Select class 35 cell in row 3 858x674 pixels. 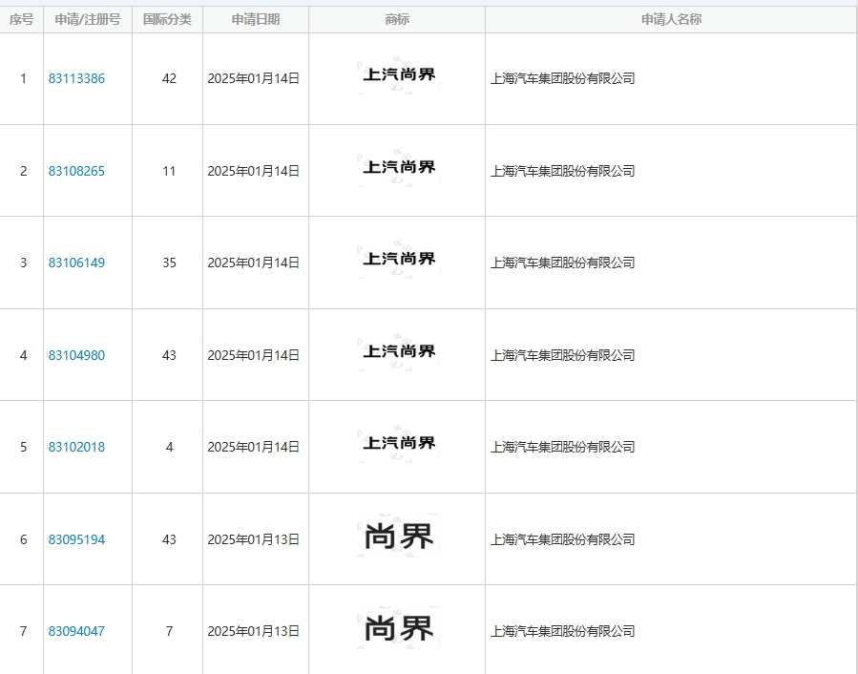tap(169, 263)
